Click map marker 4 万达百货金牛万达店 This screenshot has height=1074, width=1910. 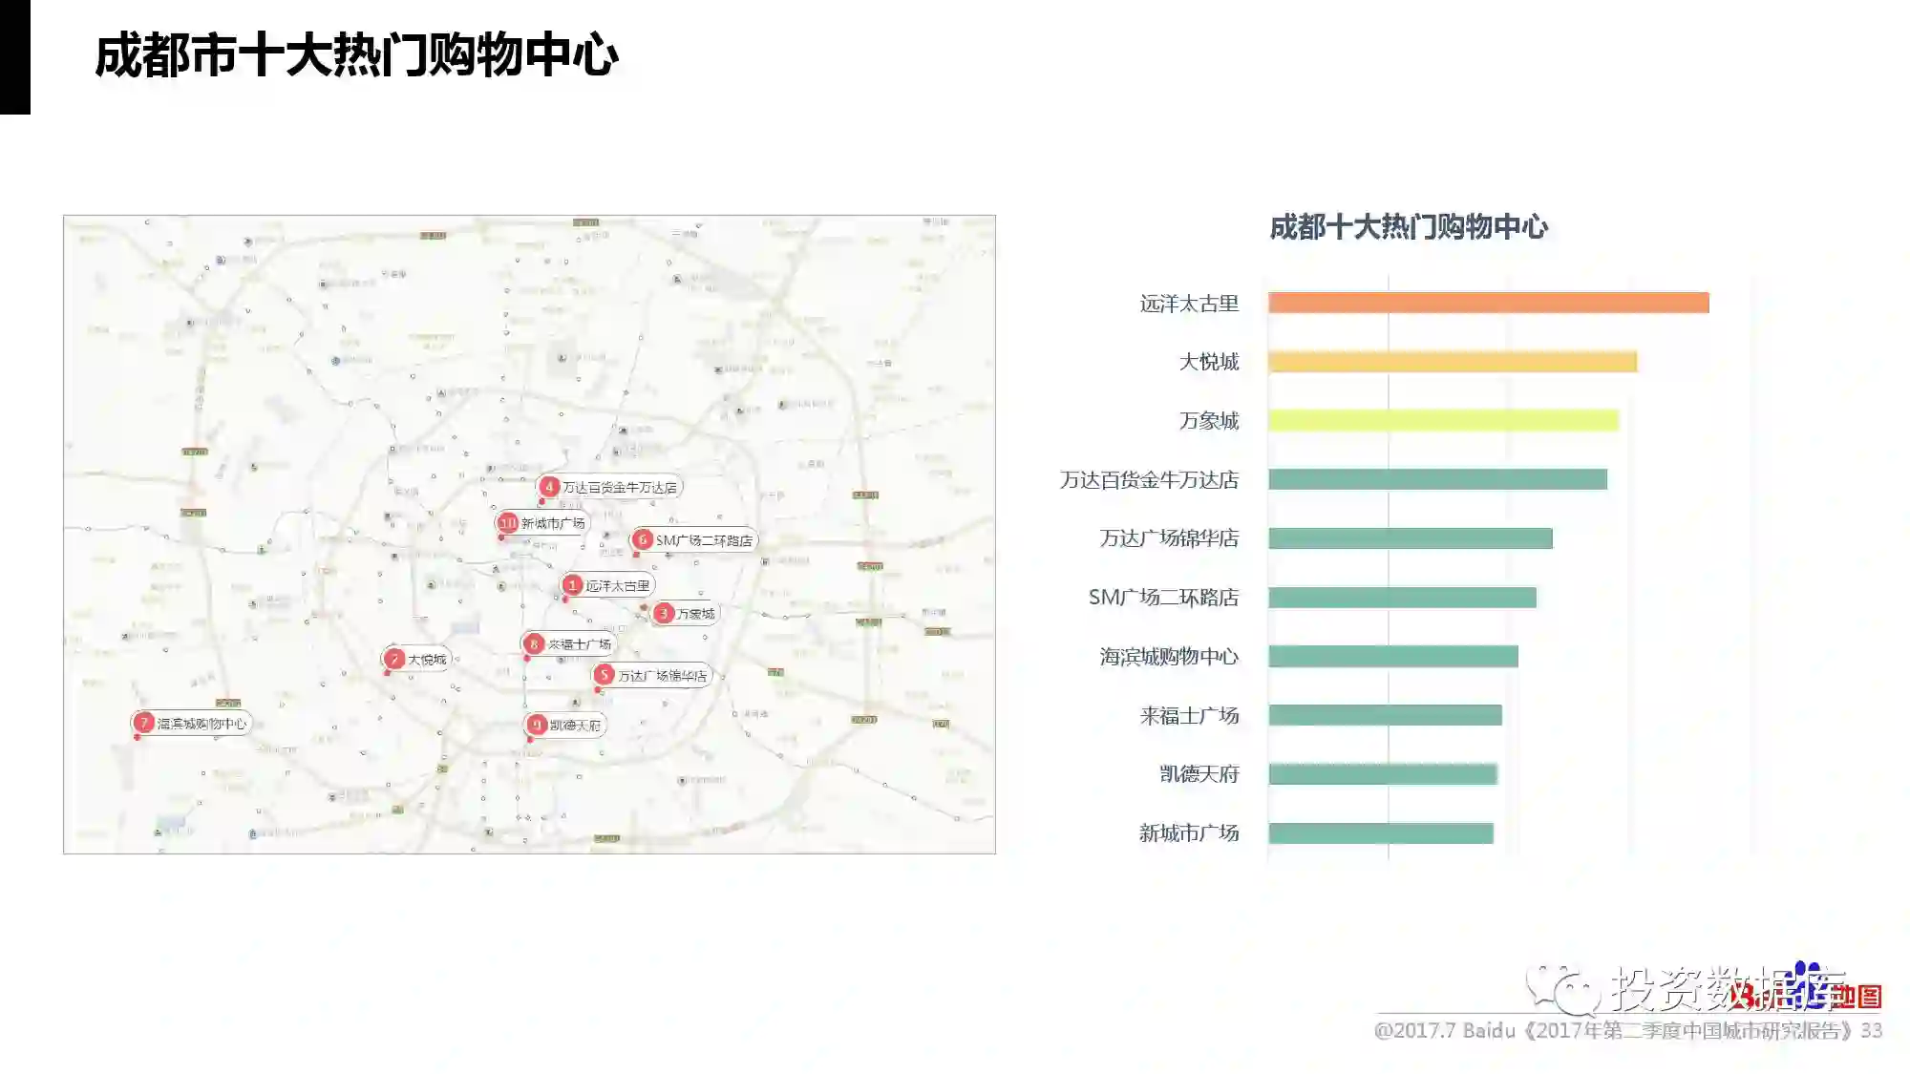tap(549, 487)
